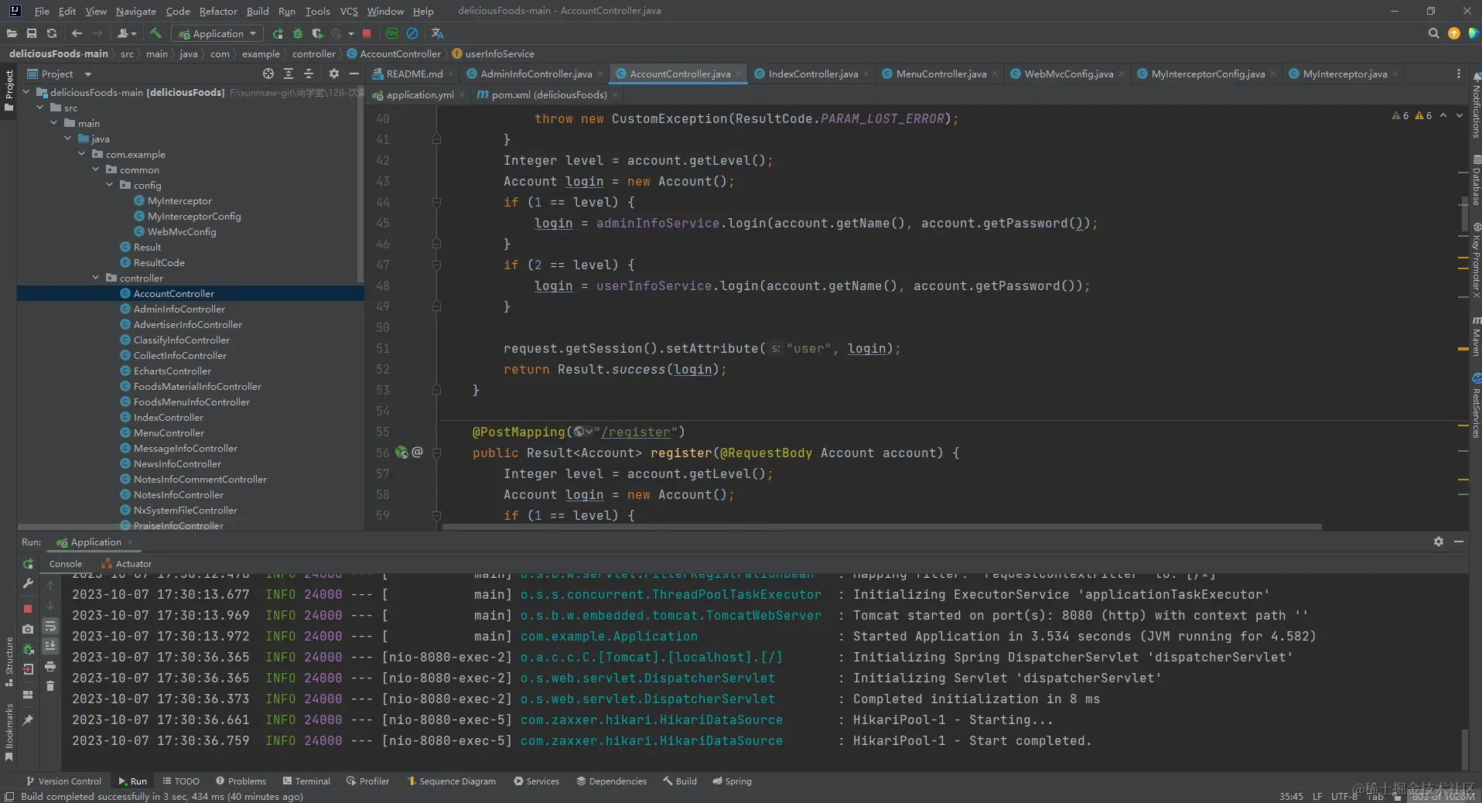This screenshot has height=803, width=1482.
Task: Switch to the Actuator tab in Run panel
Action: 127,564
